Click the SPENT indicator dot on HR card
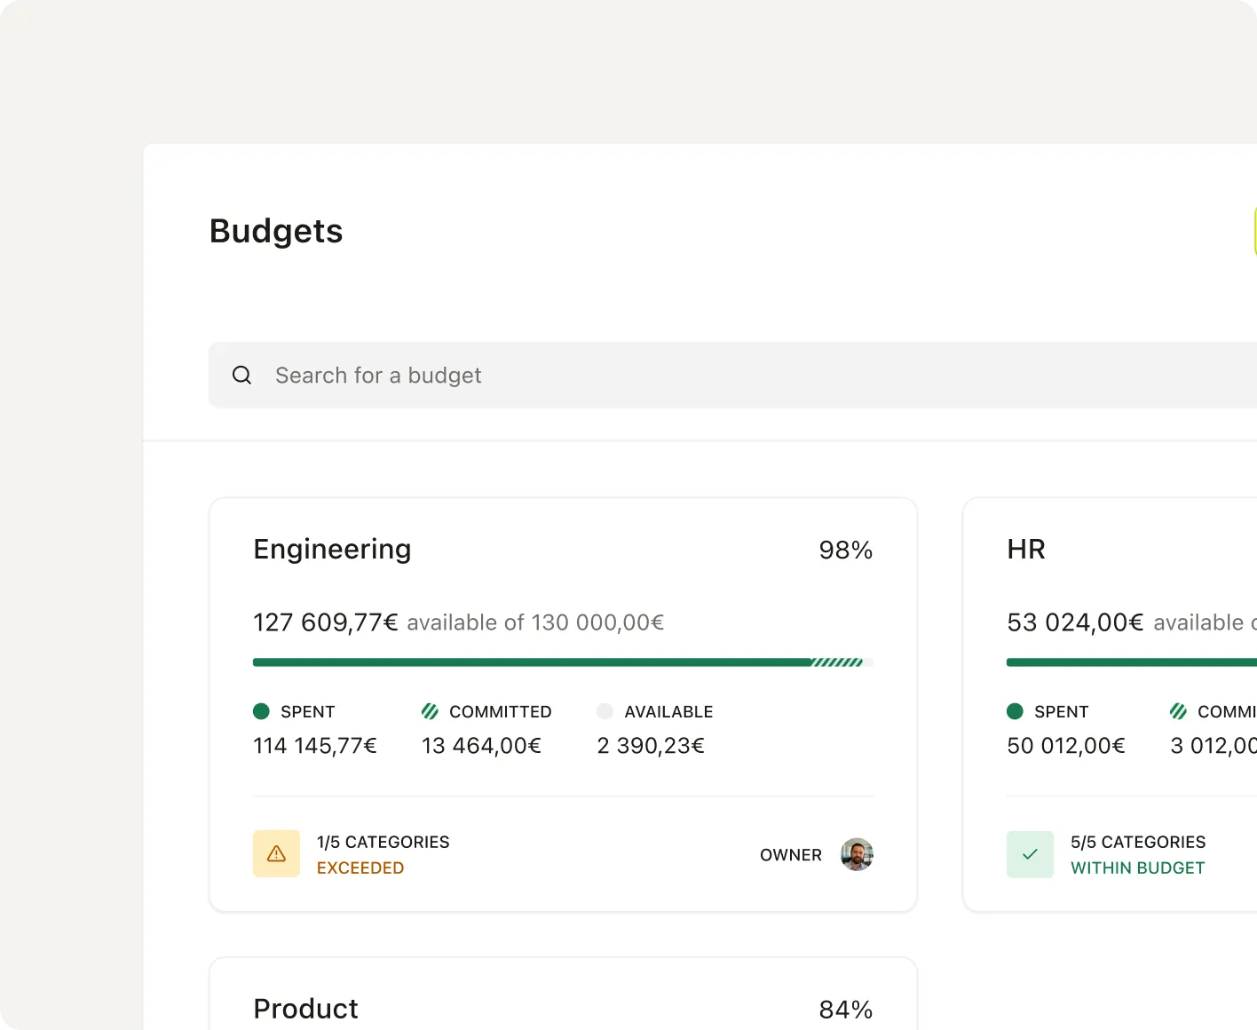The width and height of the screenshot is (1257, 1030). pyautogui.click(x=1015, y=711)
